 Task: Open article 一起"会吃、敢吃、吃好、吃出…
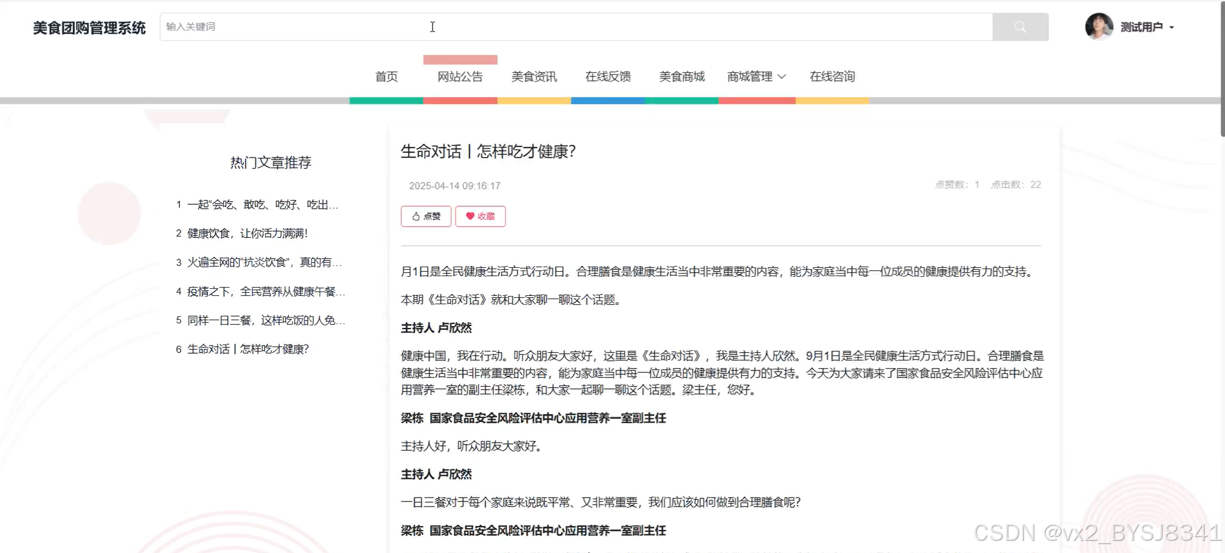pyautogui.click(x=262, y=205)
